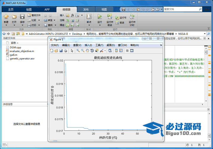The height and width of the screenshot is (149, 213).
Task: Open Figure 1 Edit (编辑) menu
Action: (66, 45)
